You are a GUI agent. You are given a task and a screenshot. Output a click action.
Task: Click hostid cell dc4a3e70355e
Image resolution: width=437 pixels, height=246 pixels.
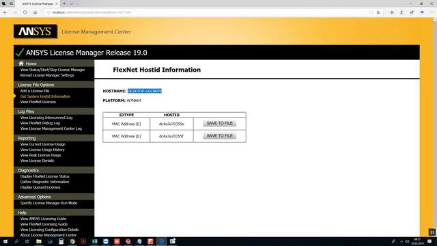[171, 124]
